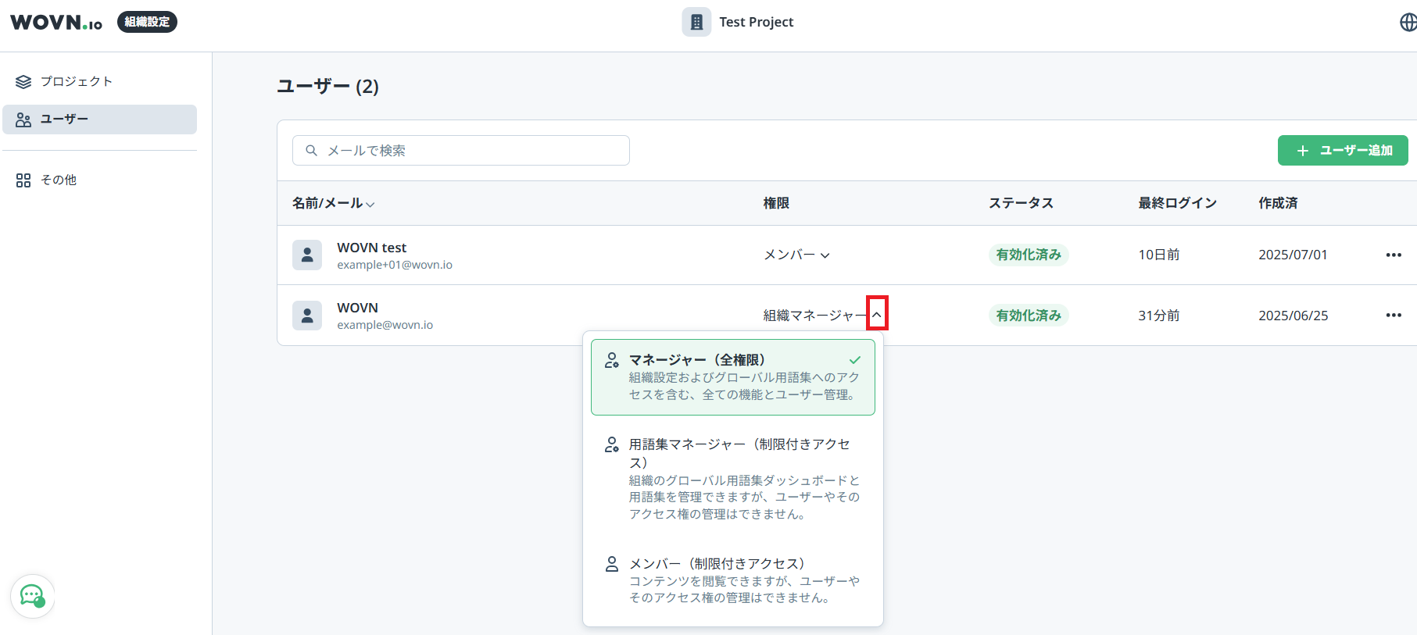This screenshot has width=1417, height=635.
Task: Click the search magnifier icon
Action: [311, 150]
